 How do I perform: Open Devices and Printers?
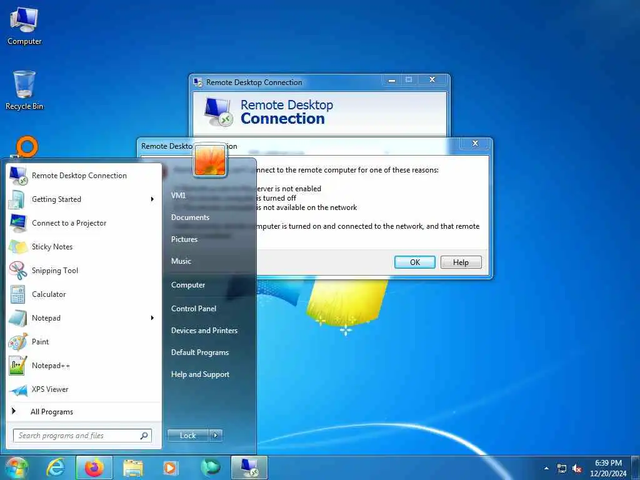pos(204,331)
